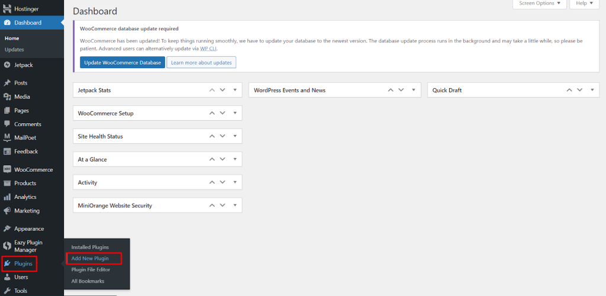The height and width of the screenshot is (296, 606).
Task: Click the Pages icon in sidebar
Action: pos(7,111)
